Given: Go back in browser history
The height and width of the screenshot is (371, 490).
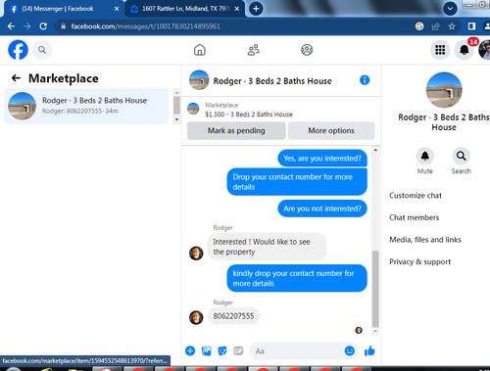Looking at the screenshot, I should tap(11, 26).
